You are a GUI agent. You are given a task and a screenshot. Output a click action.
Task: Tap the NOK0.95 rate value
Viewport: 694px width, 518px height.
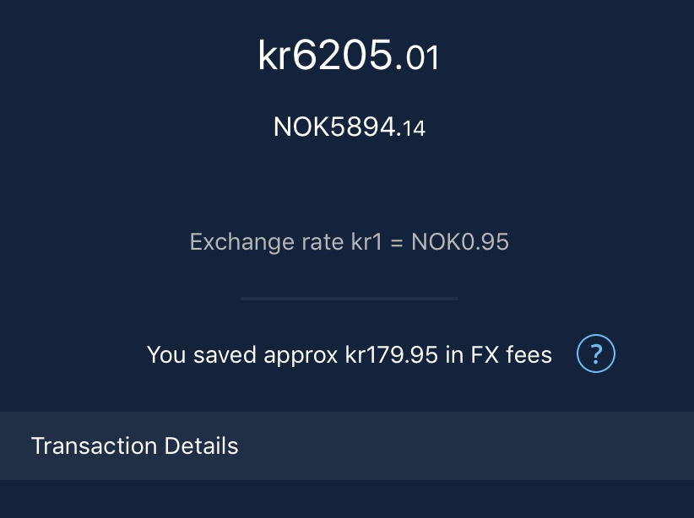tap(460, 243)
